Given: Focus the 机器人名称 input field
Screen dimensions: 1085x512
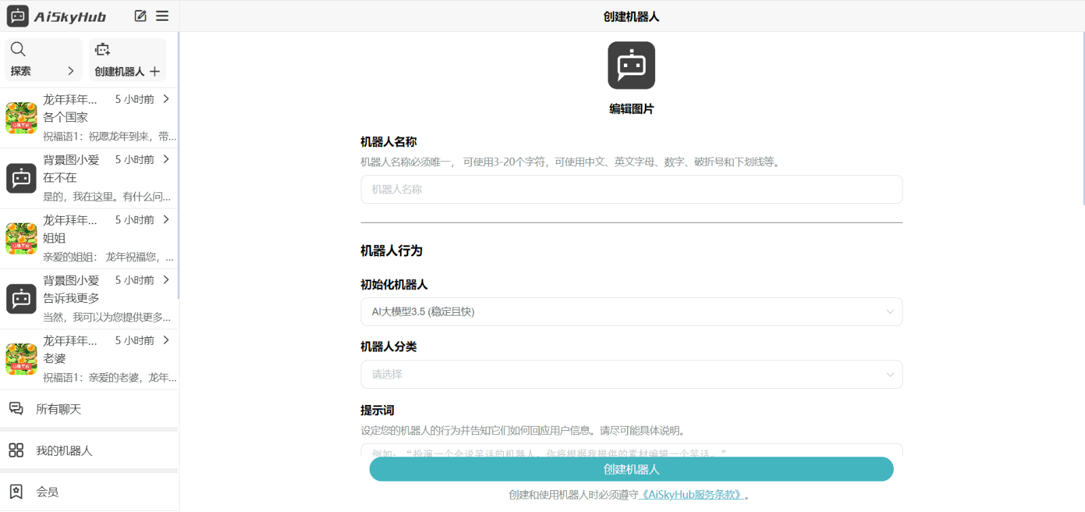Looking at the screenshot, I should (631, 190).
